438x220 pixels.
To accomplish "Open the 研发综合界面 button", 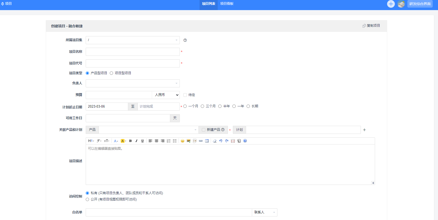I will pyautogui.click(x=420, y=4).
